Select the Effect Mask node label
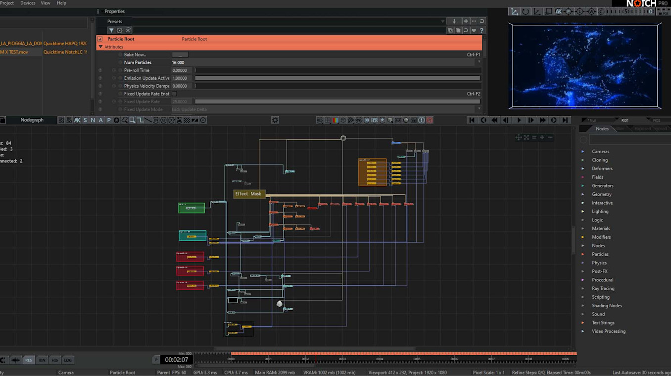This screenshot has height=376, width=671. (248, 194)
